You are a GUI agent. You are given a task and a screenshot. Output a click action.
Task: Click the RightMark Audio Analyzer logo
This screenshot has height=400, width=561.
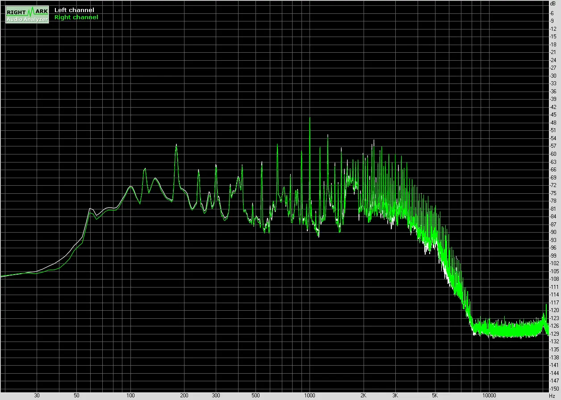(27, 15)
